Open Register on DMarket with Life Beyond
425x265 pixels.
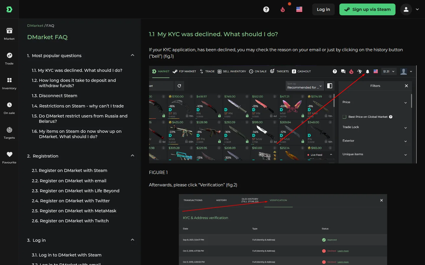coord(76,191)
